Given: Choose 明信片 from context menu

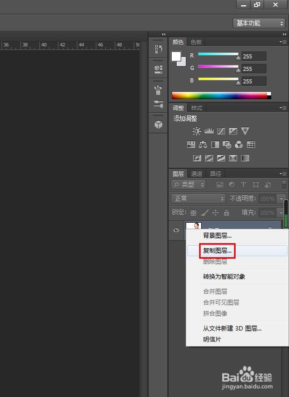Looking at the screenshot, I should coord(237,340).
